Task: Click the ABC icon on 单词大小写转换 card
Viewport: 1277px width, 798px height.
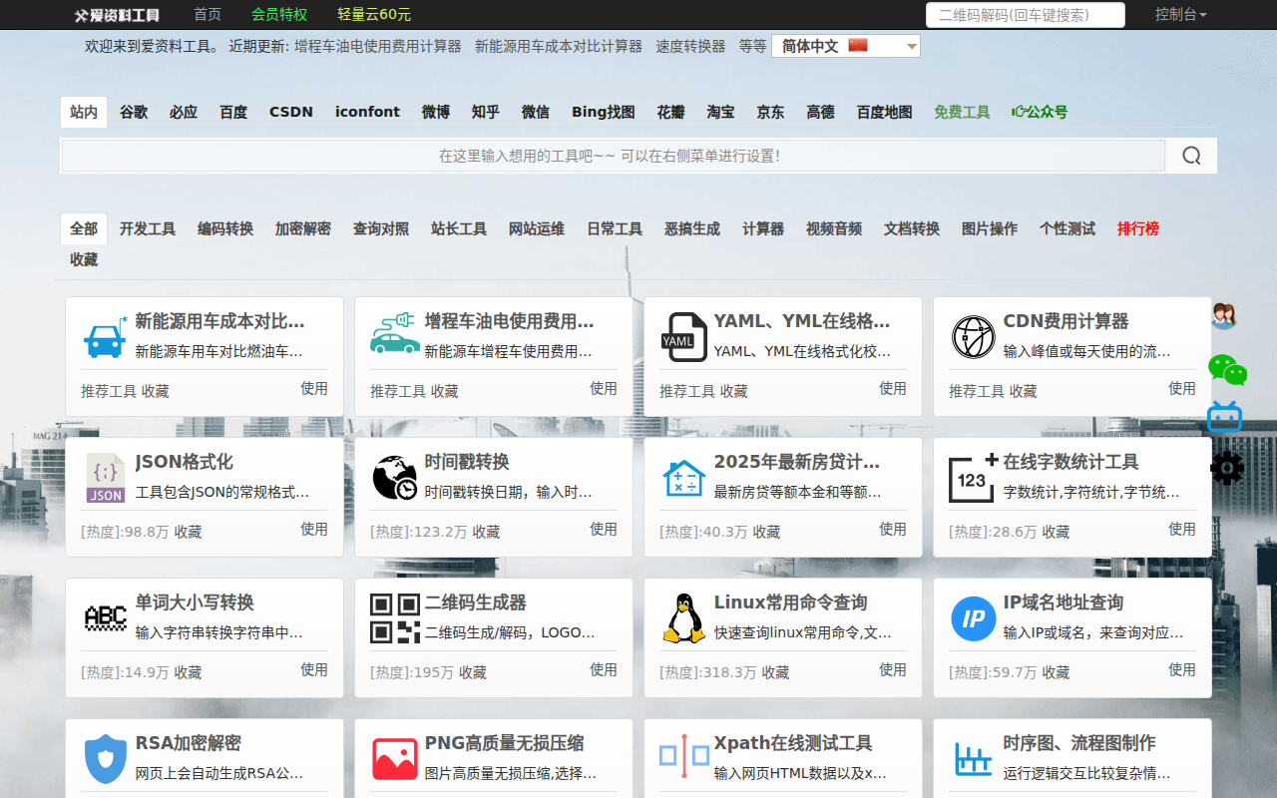Action: pyautogui.click(x=105, y=618)
